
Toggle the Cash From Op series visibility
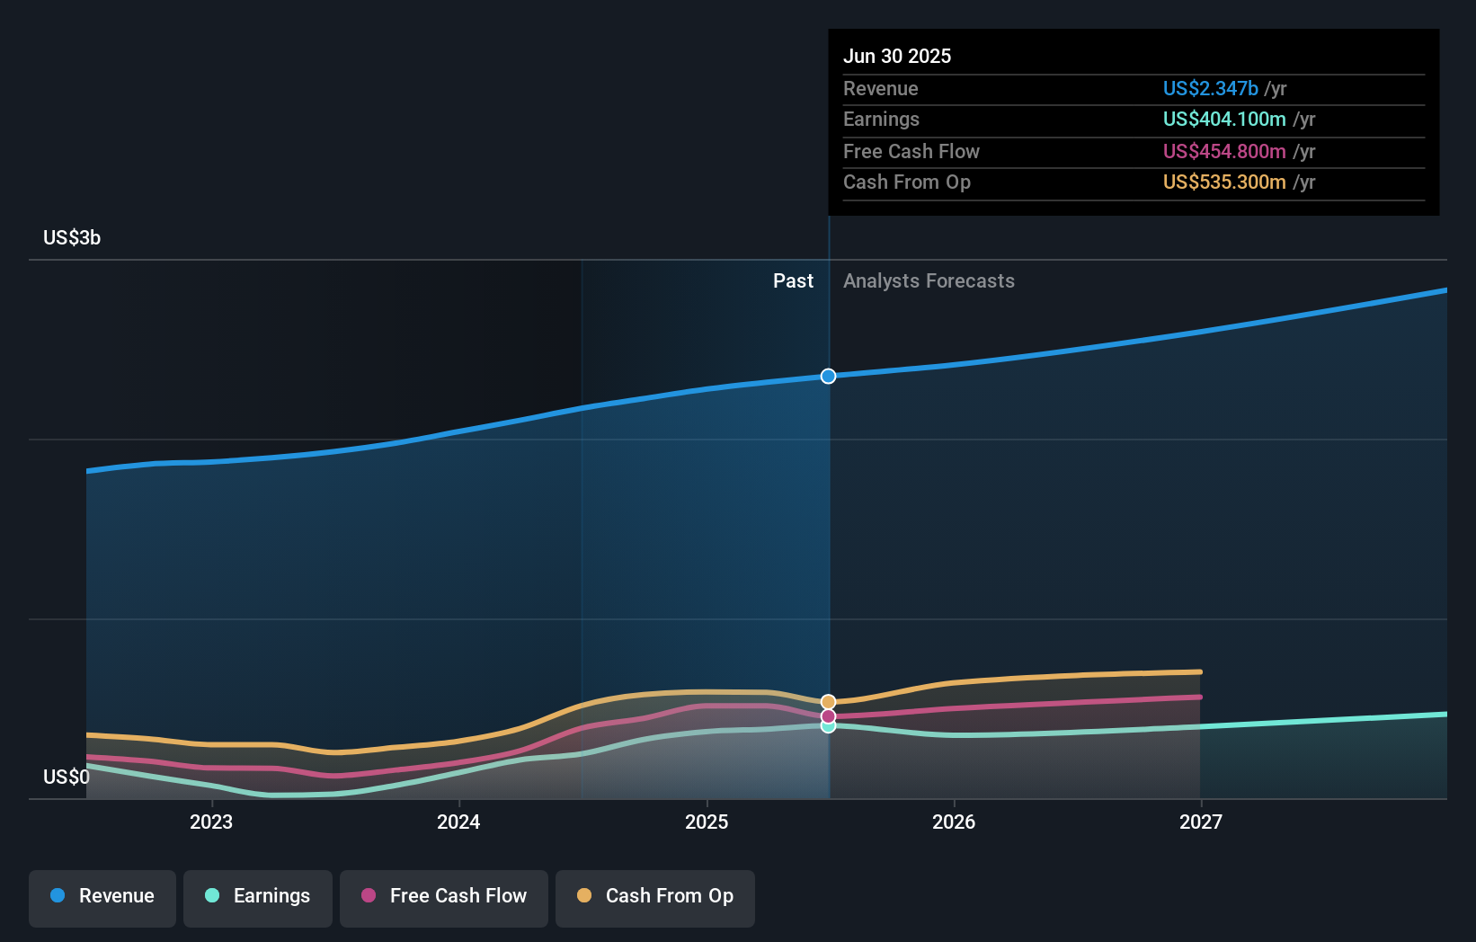click(655, 896)
